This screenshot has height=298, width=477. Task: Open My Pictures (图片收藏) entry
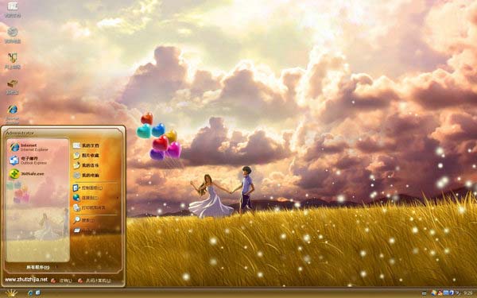[87, 156]
